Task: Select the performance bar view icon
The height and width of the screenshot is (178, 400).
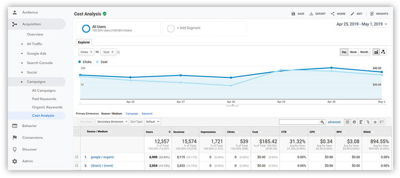Action: pyautogui.click(x=361, y=122)
